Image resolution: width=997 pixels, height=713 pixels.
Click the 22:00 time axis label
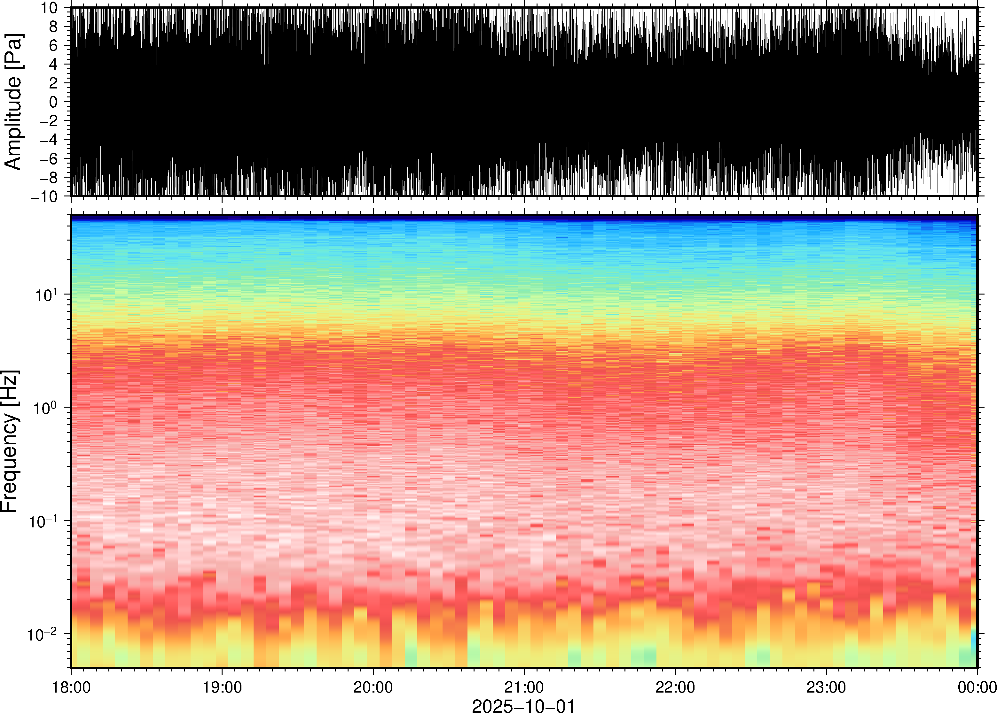coord(675,687)
